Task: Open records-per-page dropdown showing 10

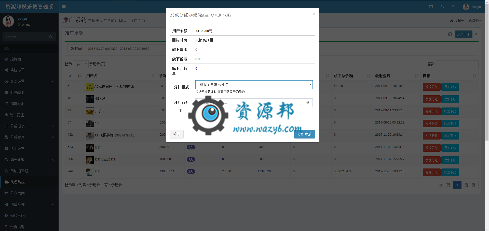Action: coord(80,64)
